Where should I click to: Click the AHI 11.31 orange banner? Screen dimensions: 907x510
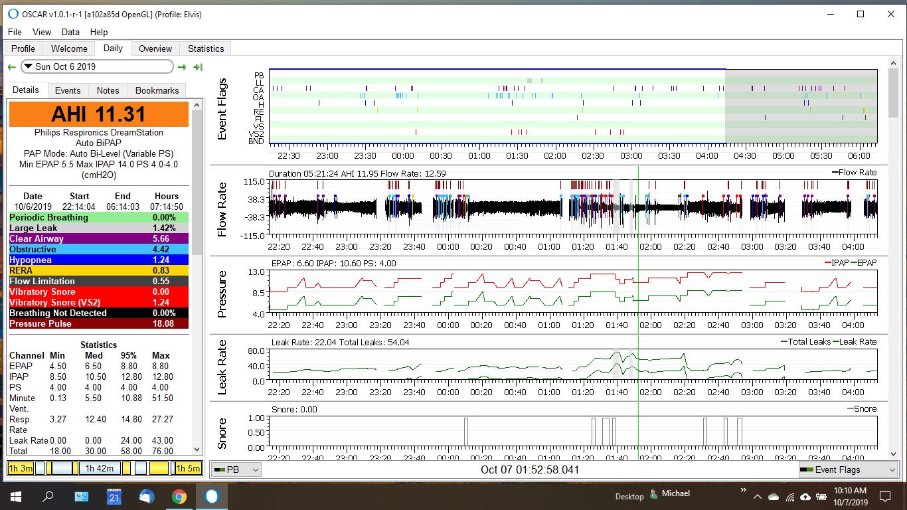(99, 114)
